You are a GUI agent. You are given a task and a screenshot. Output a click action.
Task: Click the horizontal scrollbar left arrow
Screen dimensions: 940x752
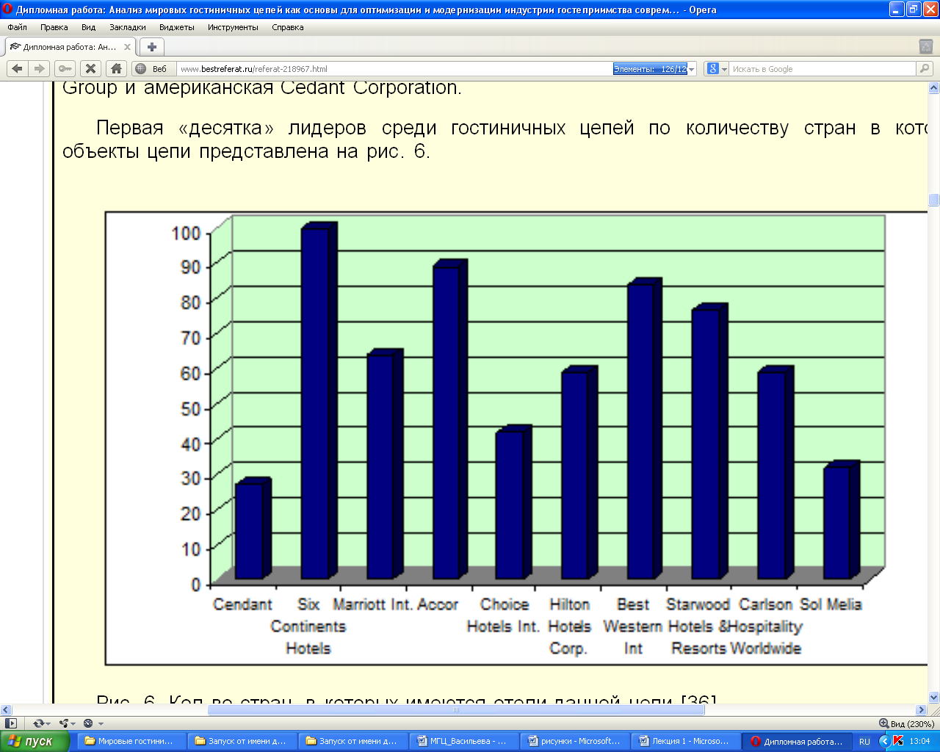click(x=6, y=710)
